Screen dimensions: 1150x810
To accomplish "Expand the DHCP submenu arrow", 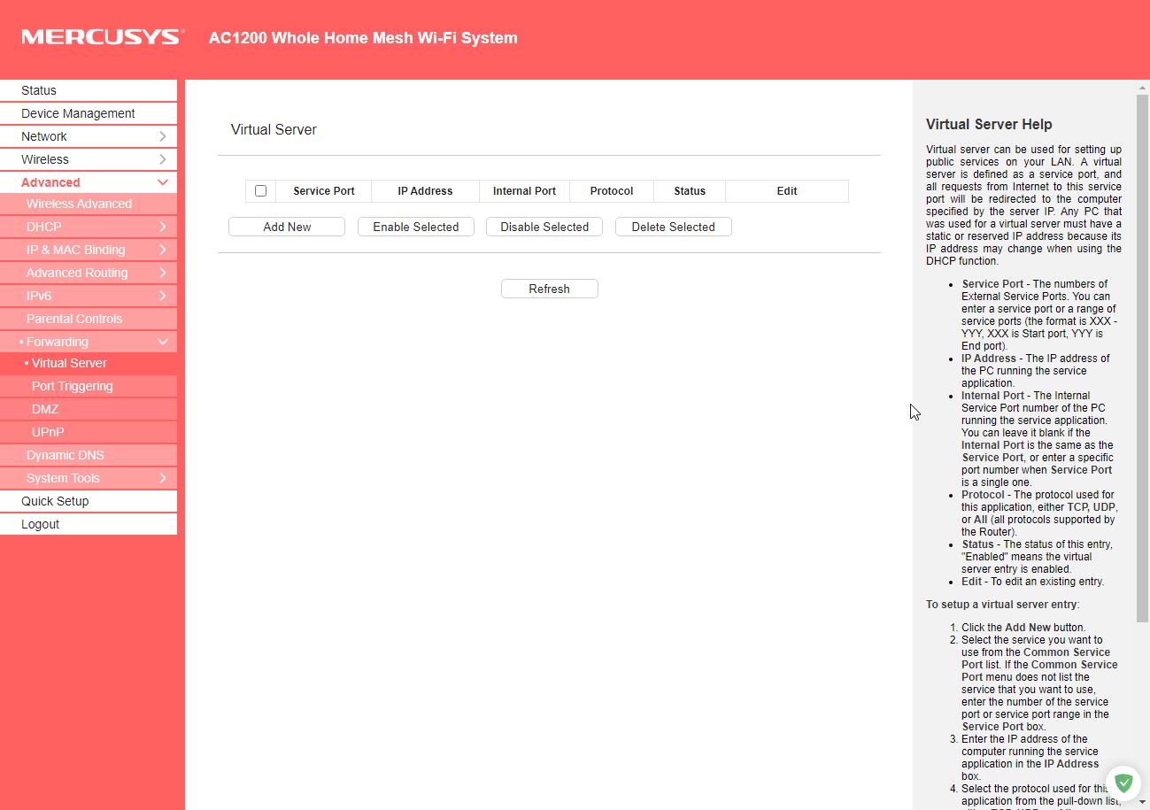I will point(163,227).
